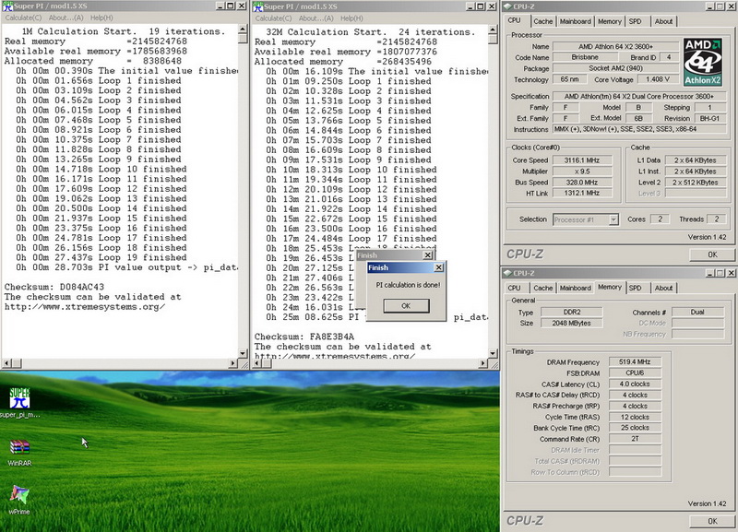Click the CPU-Z title icon in the lower Memory window
The image size is (738, 532).
[507, 273]
